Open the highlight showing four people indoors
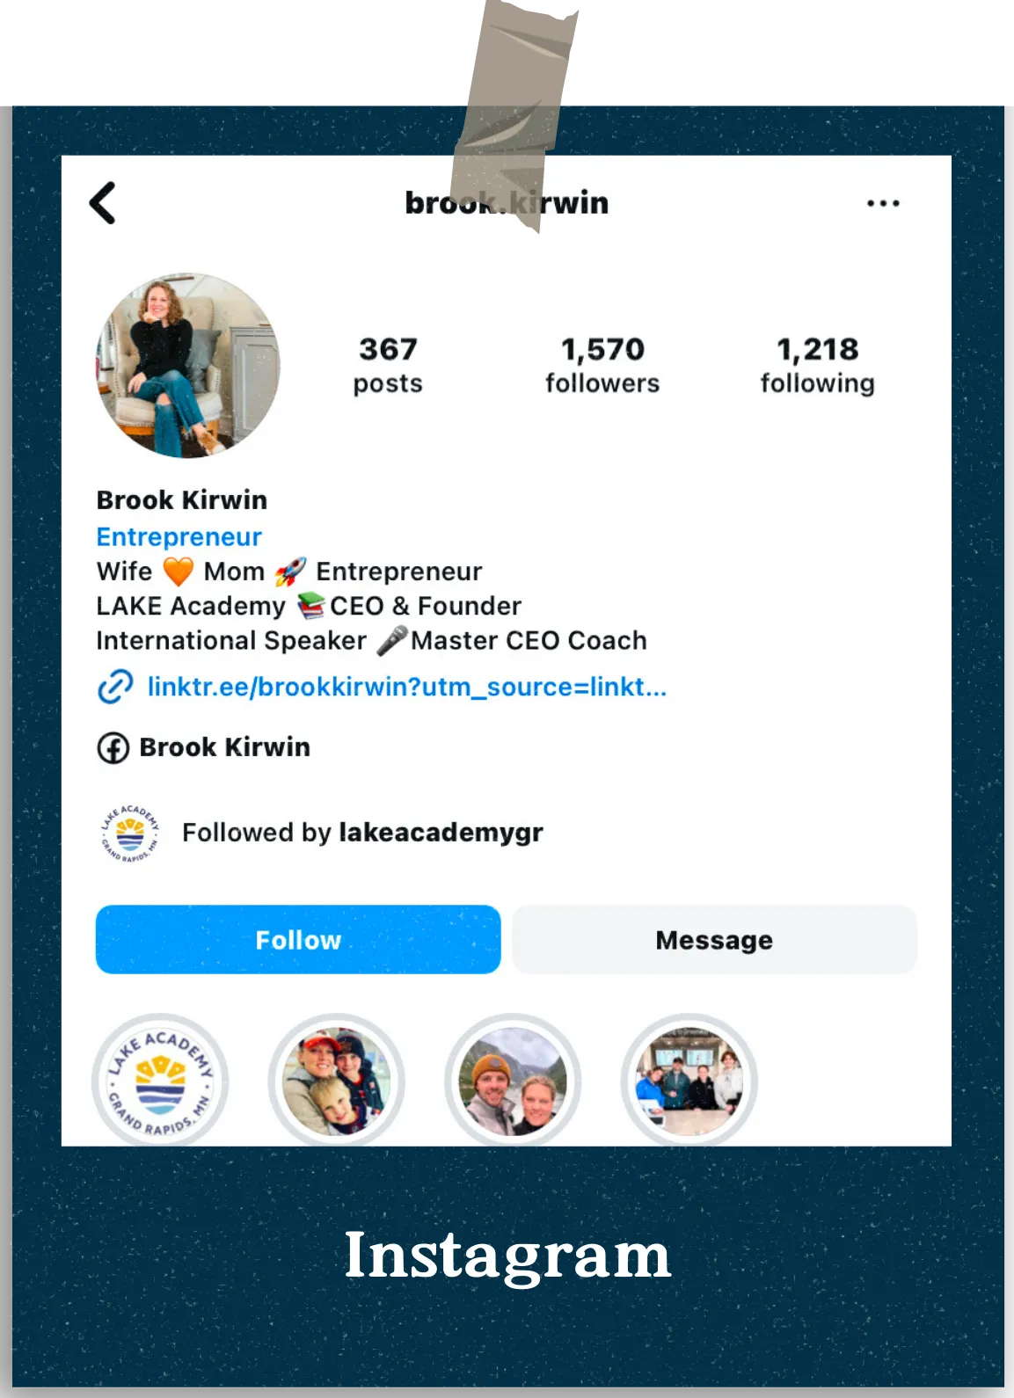 689,1081
